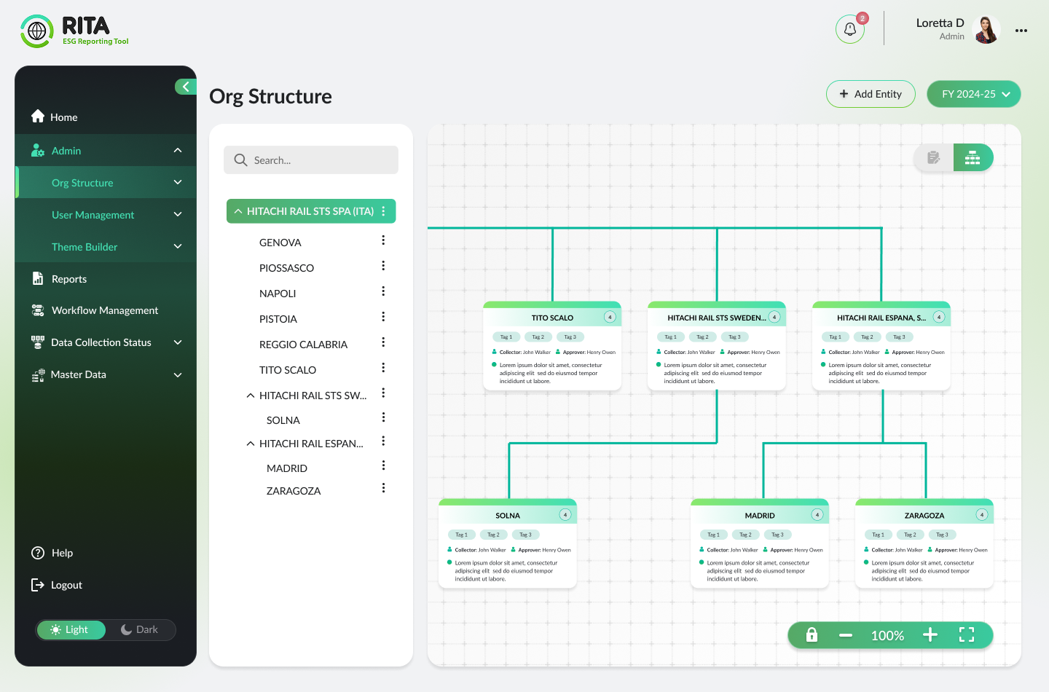Click into the entity Search field
The image size is (1049, 692).
(311, 160)
